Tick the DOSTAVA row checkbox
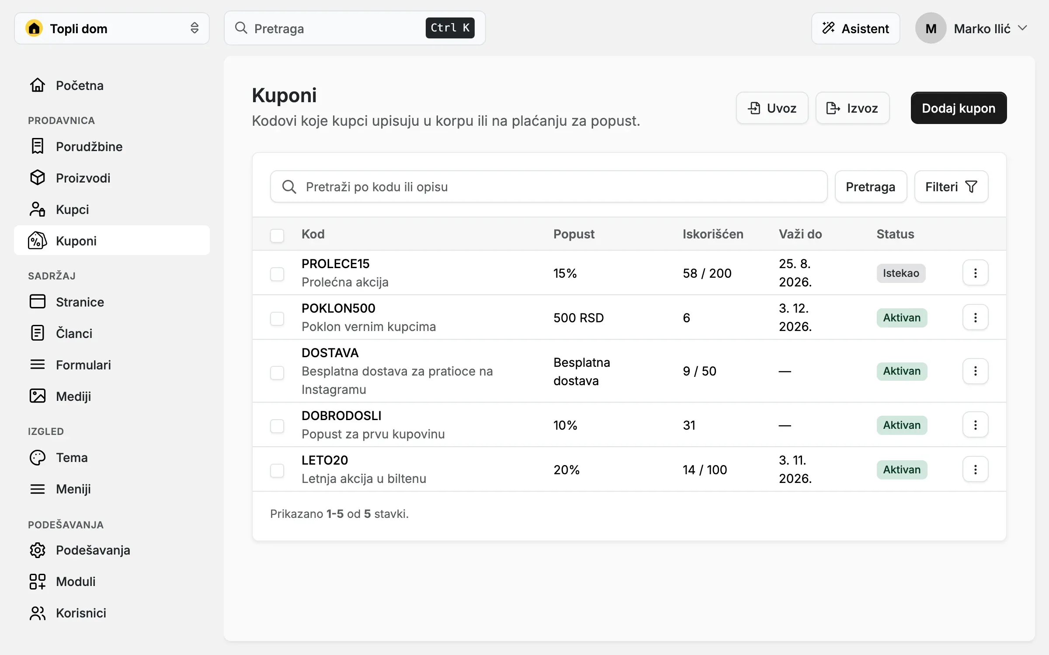 277,372
